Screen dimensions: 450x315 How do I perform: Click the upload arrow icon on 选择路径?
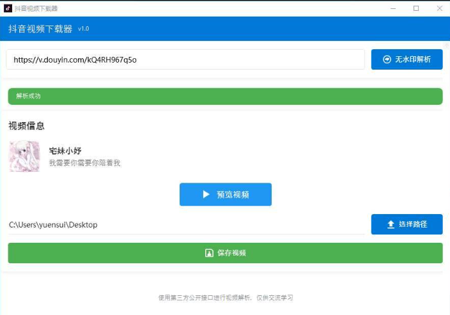(391, 224)
